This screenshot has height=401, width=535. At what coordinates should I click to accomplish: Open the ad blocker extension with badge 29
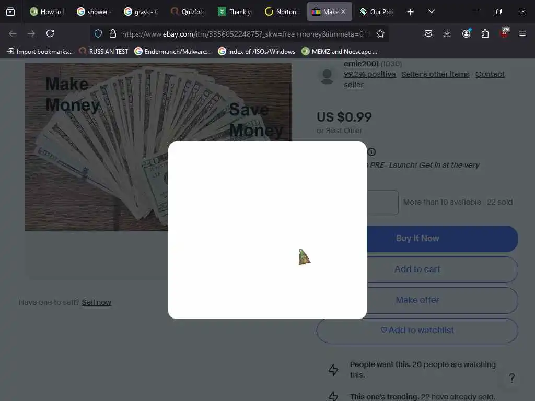point(504,32)
